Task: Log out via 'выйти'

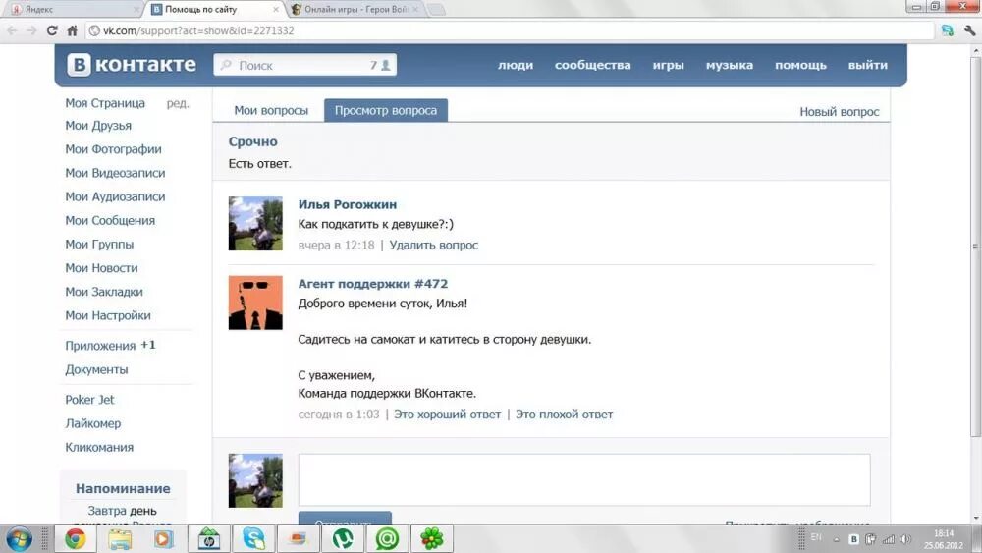Action: point(867,65)
